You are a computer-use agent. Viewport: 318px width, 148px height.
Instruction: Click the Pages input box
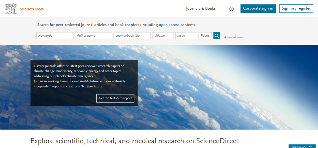tap(205, 36)
